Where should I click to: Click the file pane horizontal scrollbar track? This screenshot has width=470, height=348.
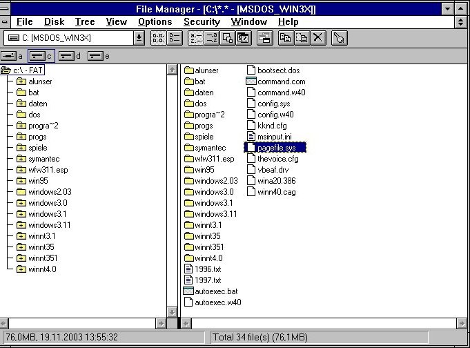(x=324, y=322)
